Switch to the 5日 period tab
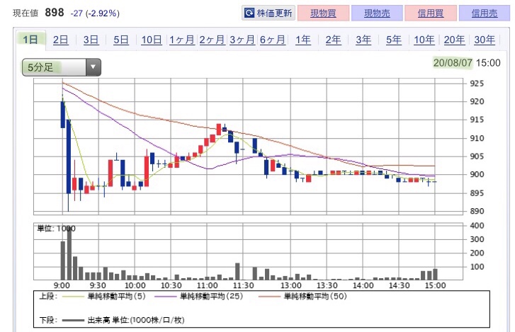 [121, 40]
